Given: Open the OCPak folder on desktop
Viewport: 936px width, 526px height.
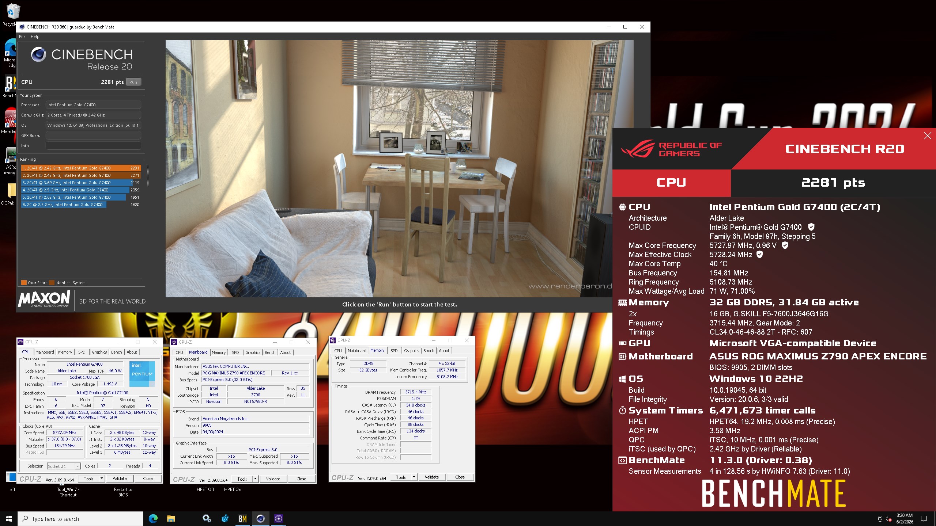Looking at the screenshot, I should [x=11, y=190].
